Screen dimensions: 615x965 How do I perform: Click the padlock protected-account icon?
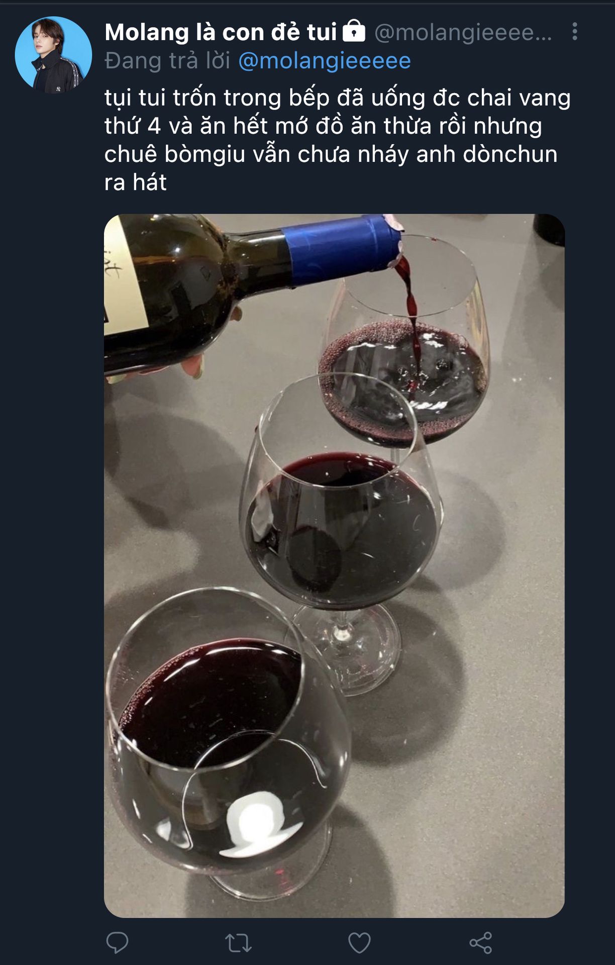point(354,31)
